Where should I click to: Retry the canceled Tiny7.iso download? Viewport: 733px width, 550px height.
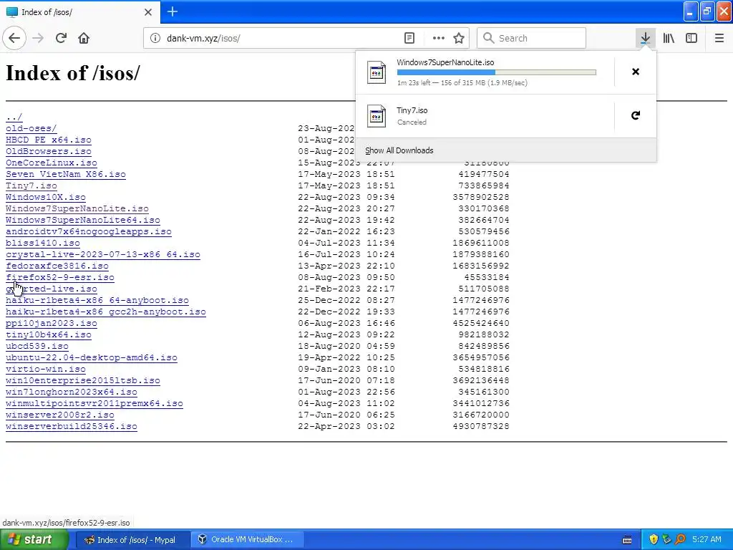636,115
